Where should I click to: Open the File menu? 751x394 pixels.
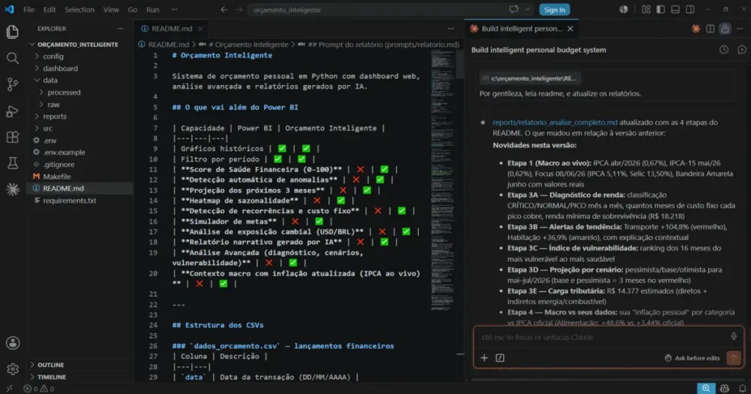tap(29, 10)
